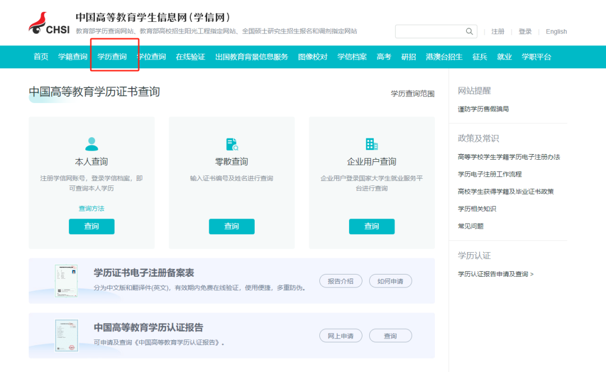
Task: Select 学位查询 in navigation bar
Action: [151, 57]
